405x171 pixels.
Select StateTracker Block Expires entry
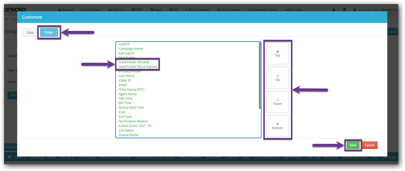point(138,67)
